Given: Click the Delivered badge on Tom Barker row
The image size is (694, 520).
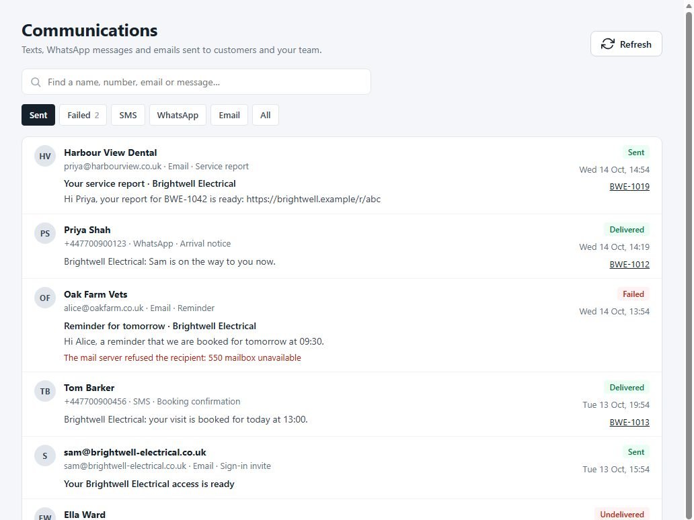Looking at the screenshot, I should coord(627,388).
